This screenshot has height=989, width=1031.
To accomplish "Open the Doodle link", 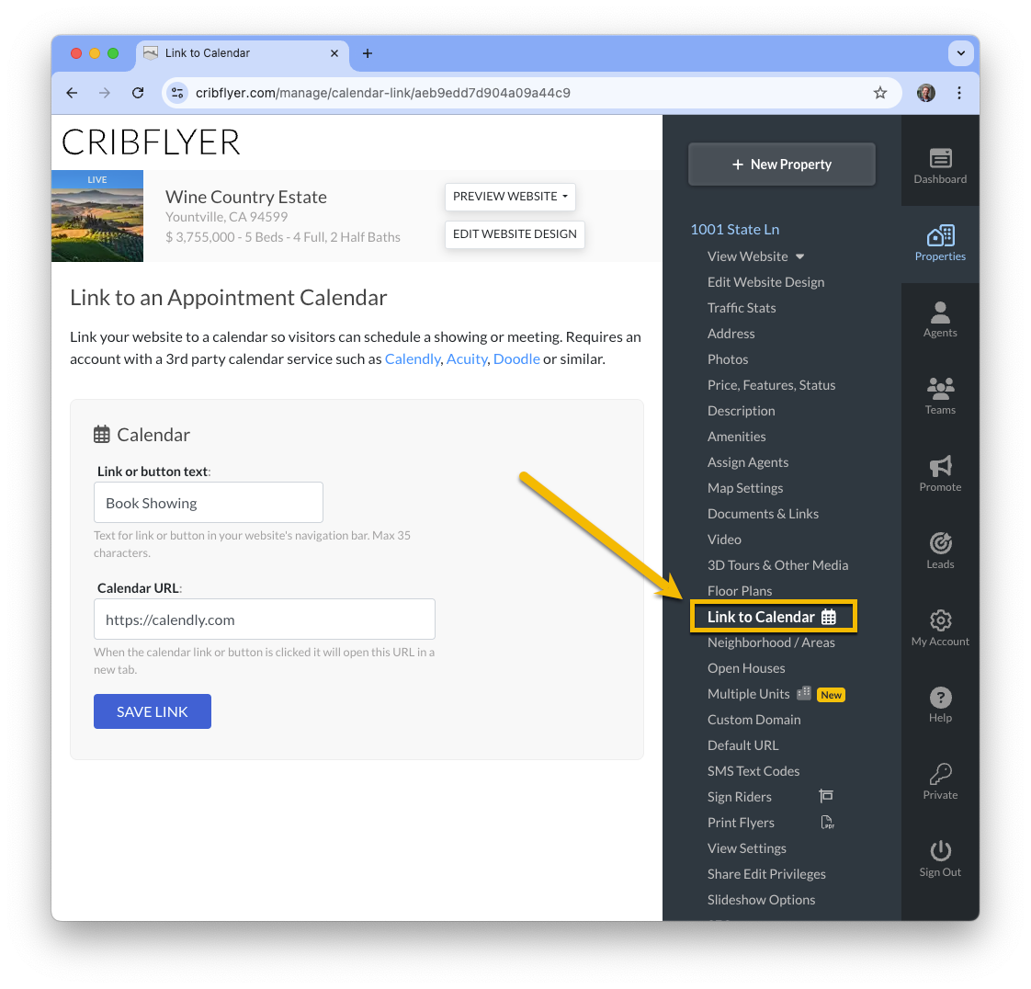I will pyautogui.click(x=516, y=359).
